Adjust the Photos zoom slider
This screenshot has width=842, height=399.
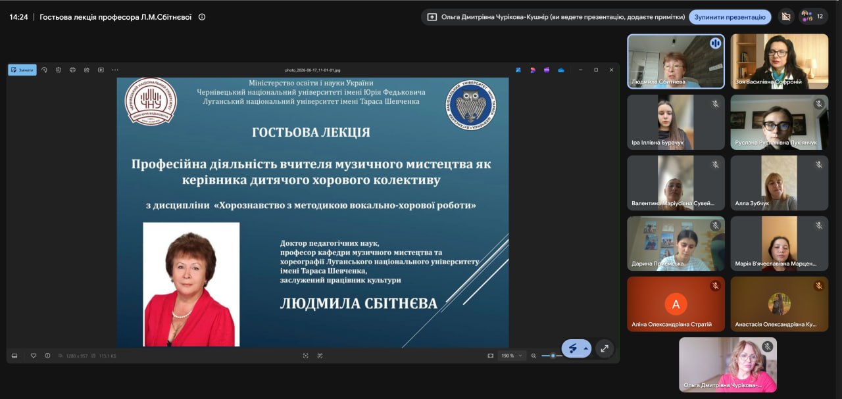(551, 356)
